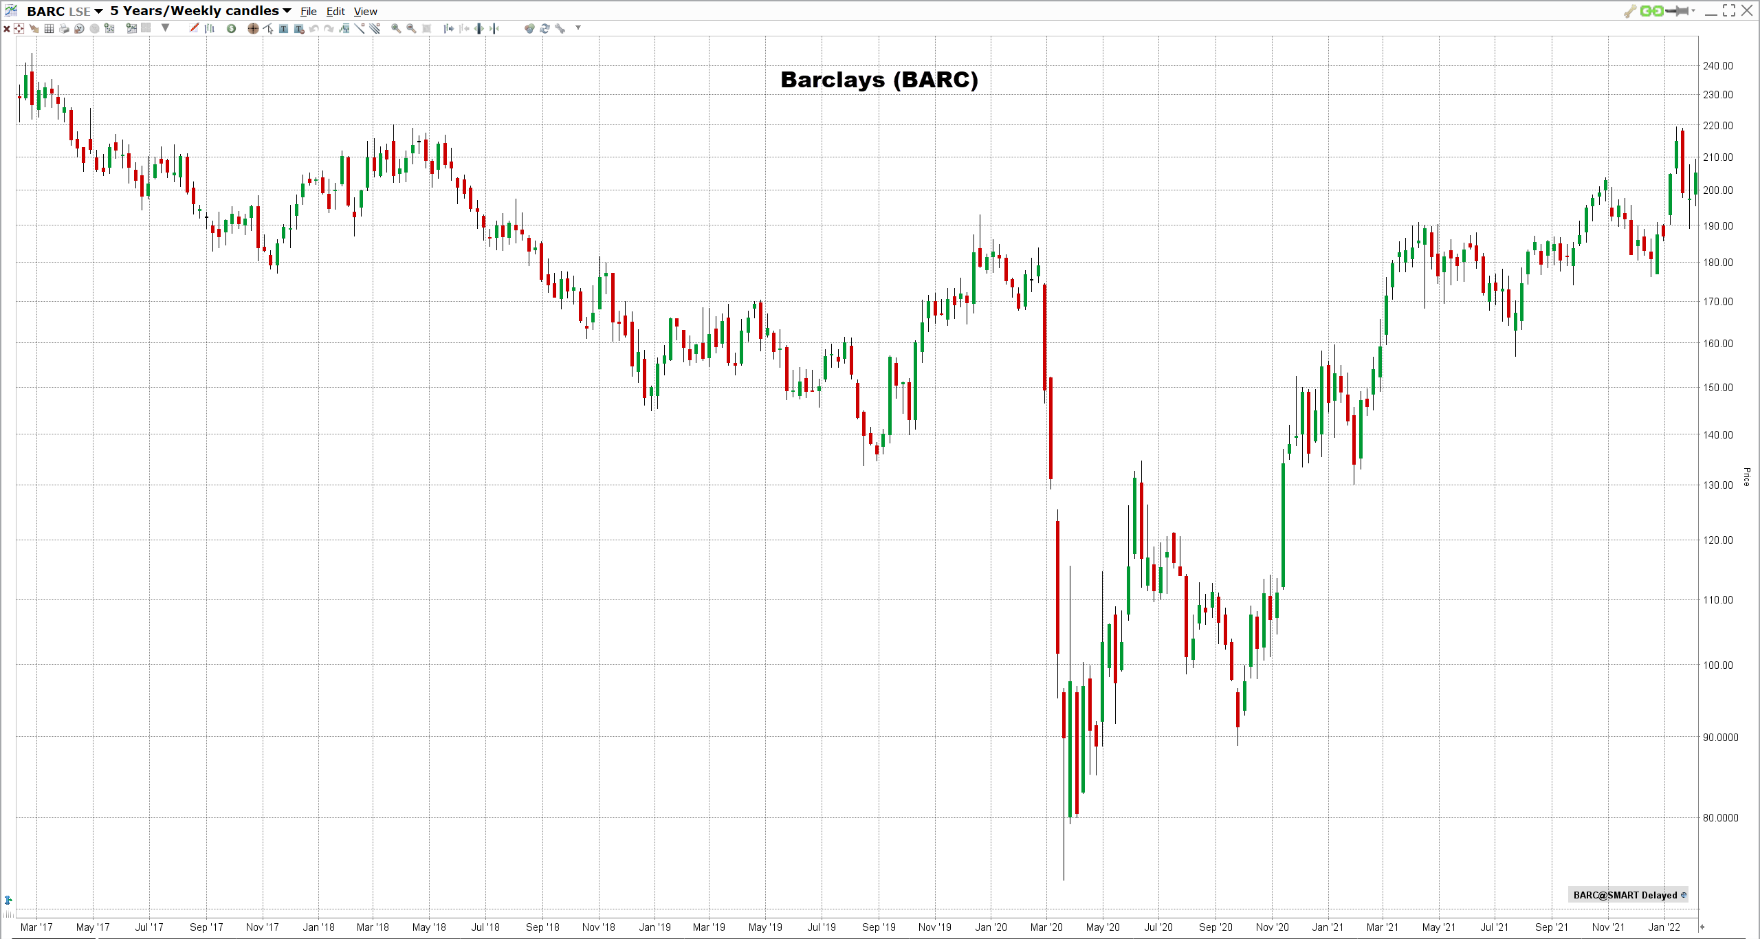Click the green arrows expand-bar icon
The height and width of the screenshot is (939, 1760).
point(479,29)
